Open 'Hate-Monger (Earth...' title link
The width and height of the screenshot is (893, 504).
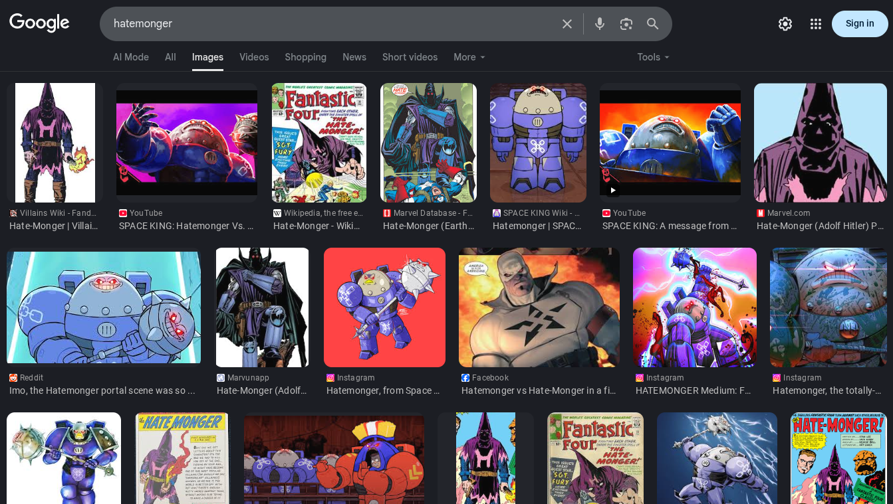(x=428, y=226)
